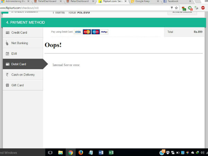Click the Visa card logo
This screenshot has width=208, height=156.
coord(78,32)
